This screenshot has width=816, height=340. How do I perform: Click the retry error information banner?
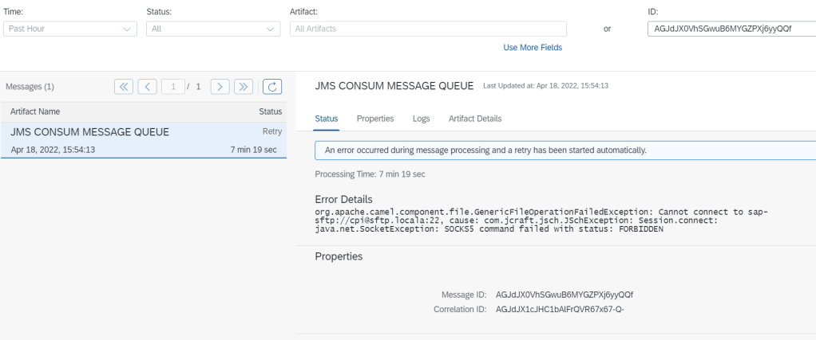click(559, 150)
